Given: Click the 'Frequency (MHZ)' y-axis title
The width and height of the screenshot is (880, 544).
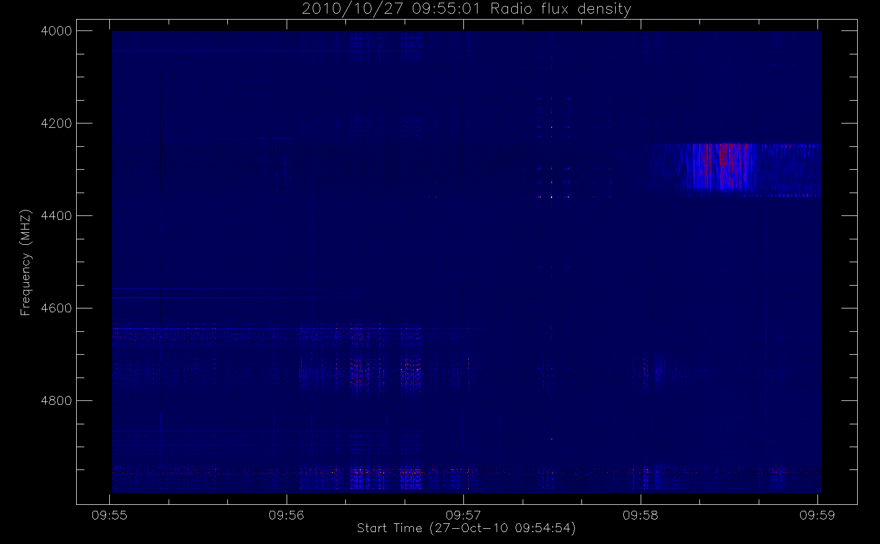Looking at the screenshot, I should (x=26, y=262).
